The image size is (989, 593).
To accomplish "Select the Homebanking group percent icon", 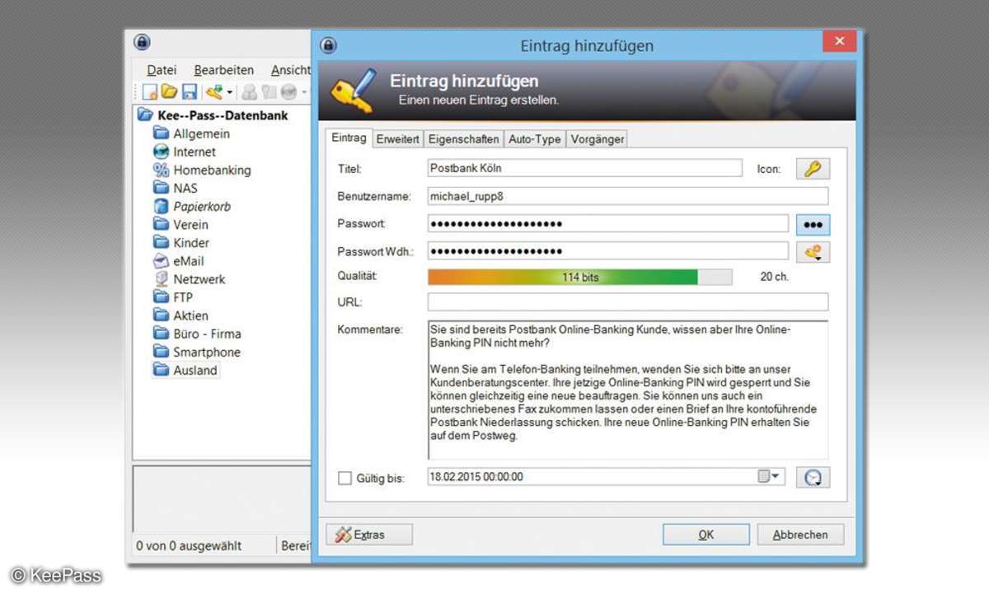I will (161, 170).
